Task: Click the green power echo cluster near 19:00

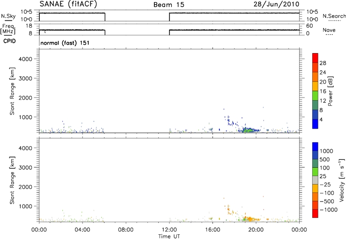Action: click(x=247, y=130)
